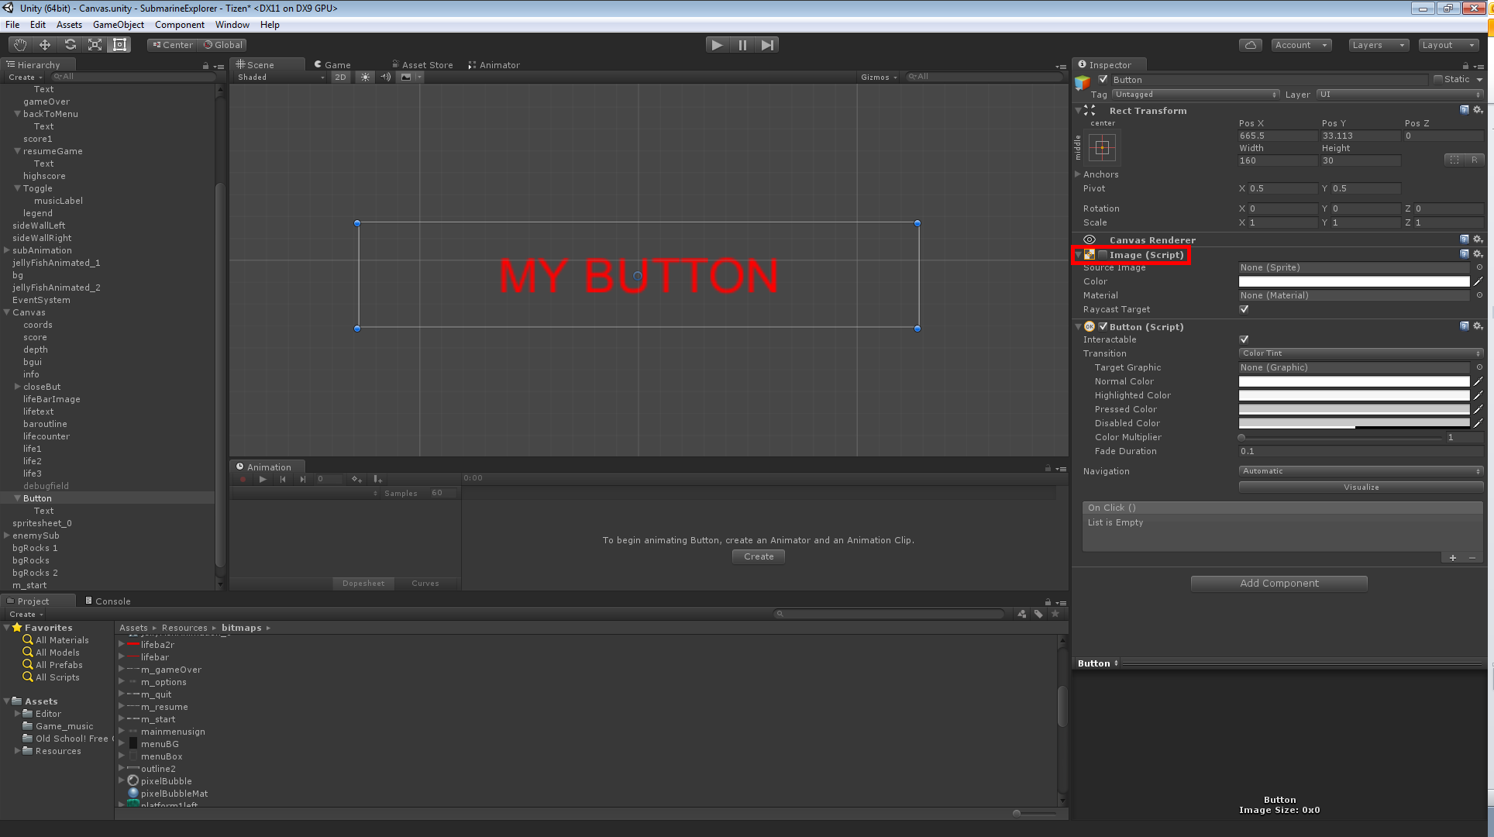Switch to the Console tab
Viewport: 1494px width, 837px height.
pyautogui.click(x=108, y=601)
